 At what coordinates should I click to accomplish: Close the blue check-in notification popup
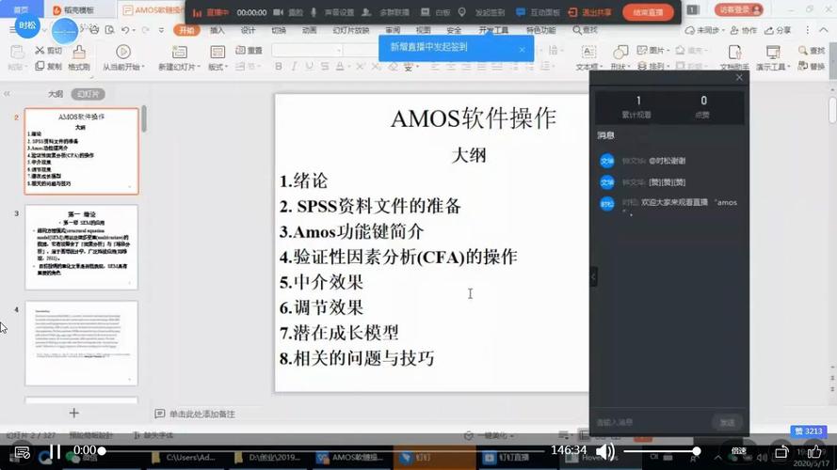pos(522,50)
